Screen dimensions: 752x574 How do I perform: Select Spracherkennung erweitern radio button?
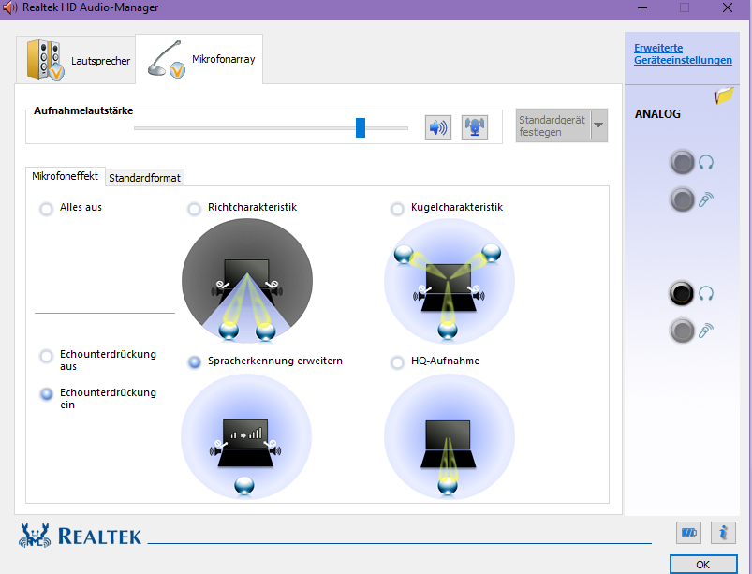(x=194, y=362)
